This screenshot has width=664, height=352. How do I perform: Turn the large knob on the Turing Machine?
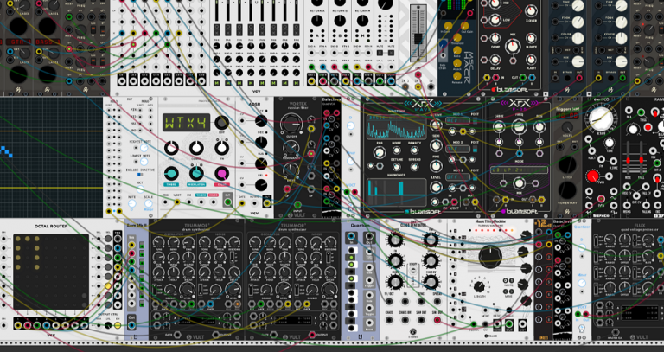point(490,256)
